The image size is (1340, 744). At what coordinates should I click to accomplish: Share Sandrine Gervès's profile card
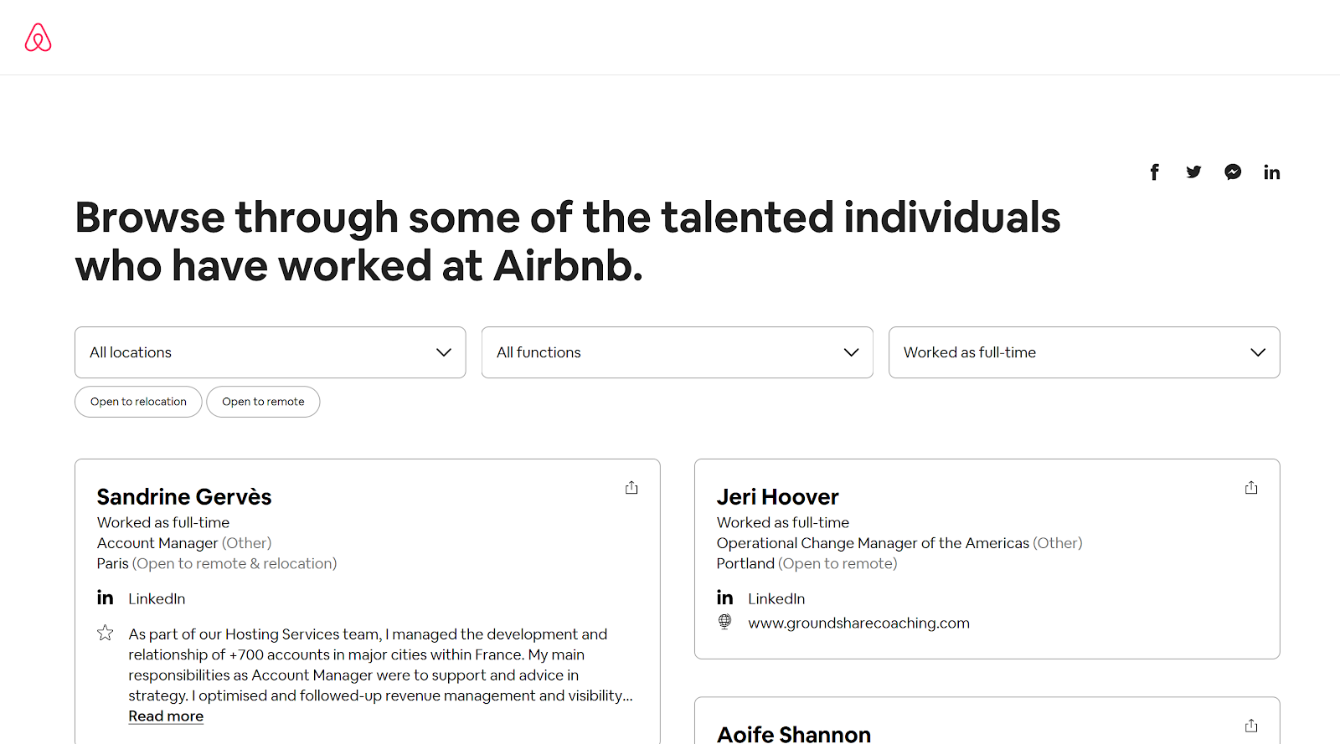pos(631,487)
